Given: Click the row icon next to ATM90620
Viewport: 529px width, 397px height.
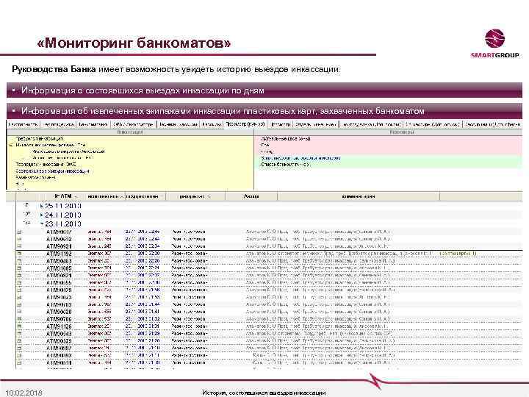Looking at the screenshot, I should click(x=19, y=312).
